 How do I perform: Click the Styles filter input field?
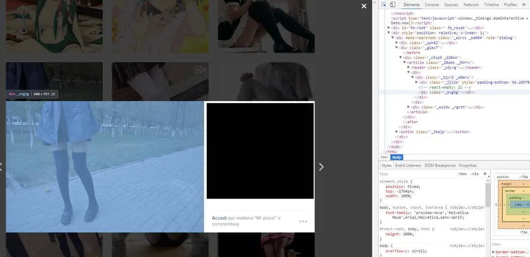(x=418, y=174)
